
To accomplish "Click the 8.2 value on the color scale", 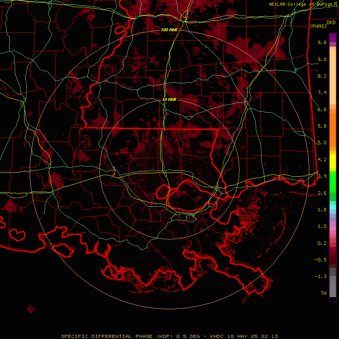I will [322, 76].
